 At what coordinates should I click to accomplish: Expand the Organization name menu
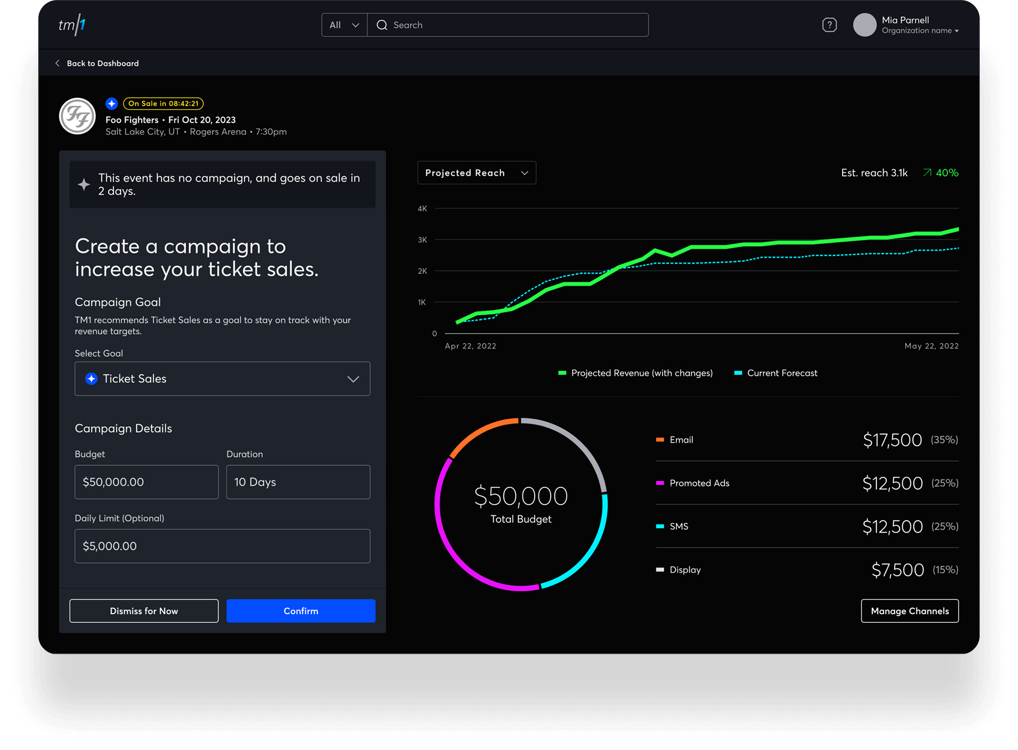pos(921,31)
